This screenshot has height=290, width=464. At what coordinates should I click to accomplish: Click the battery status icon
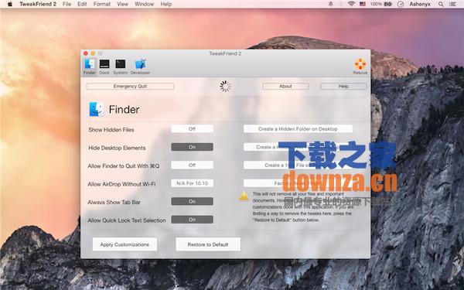388,4
